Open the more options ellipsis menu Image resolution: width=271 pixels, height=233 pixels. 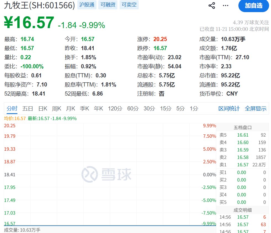pos(225,6)
